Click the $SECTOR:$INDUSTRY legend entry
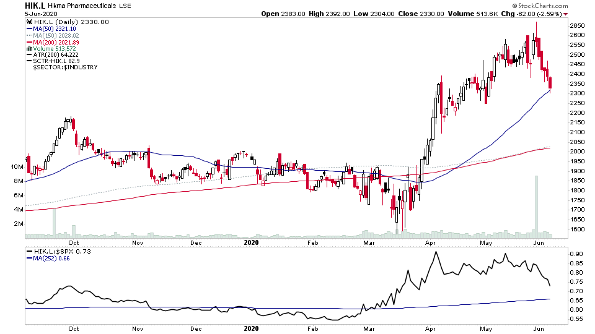 (x=65, y=67)
